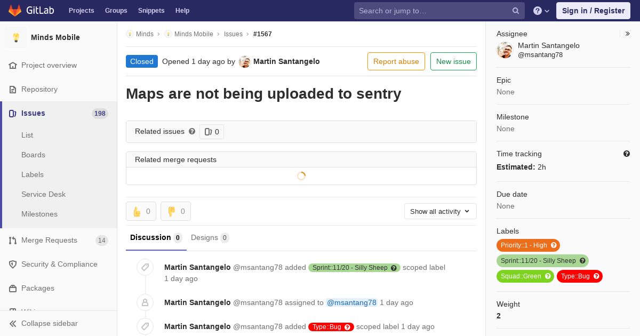The width and height of the screenshot is (640, 336).
Task: Click the Issues sidebar icon
Action: click(13, 113)
